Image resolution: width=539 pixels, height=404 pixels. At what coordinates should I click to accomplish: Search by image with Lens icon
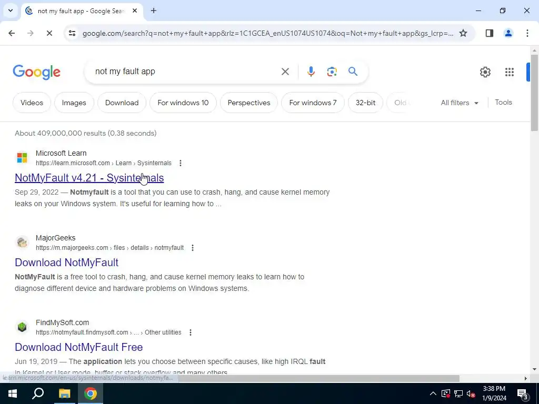(332, 72)
